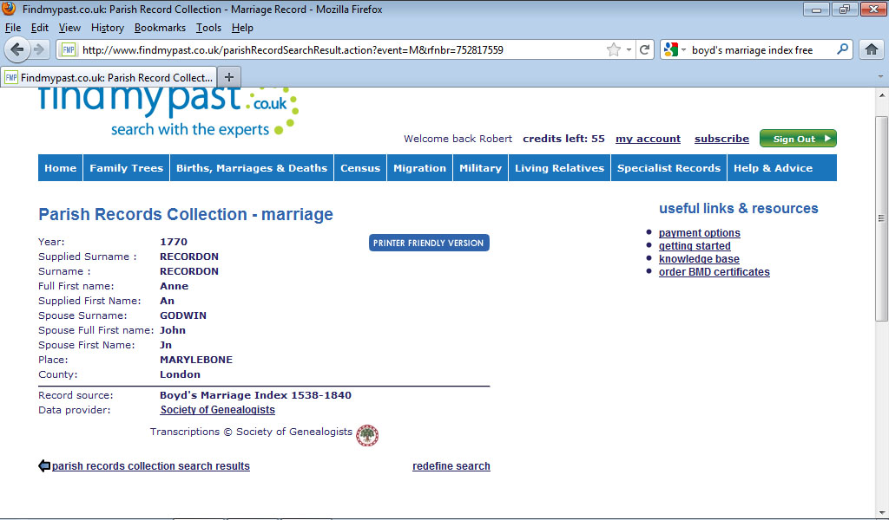Open the getting started link
The height and width of the screenshot is (520, 889).
pos(695,245)
